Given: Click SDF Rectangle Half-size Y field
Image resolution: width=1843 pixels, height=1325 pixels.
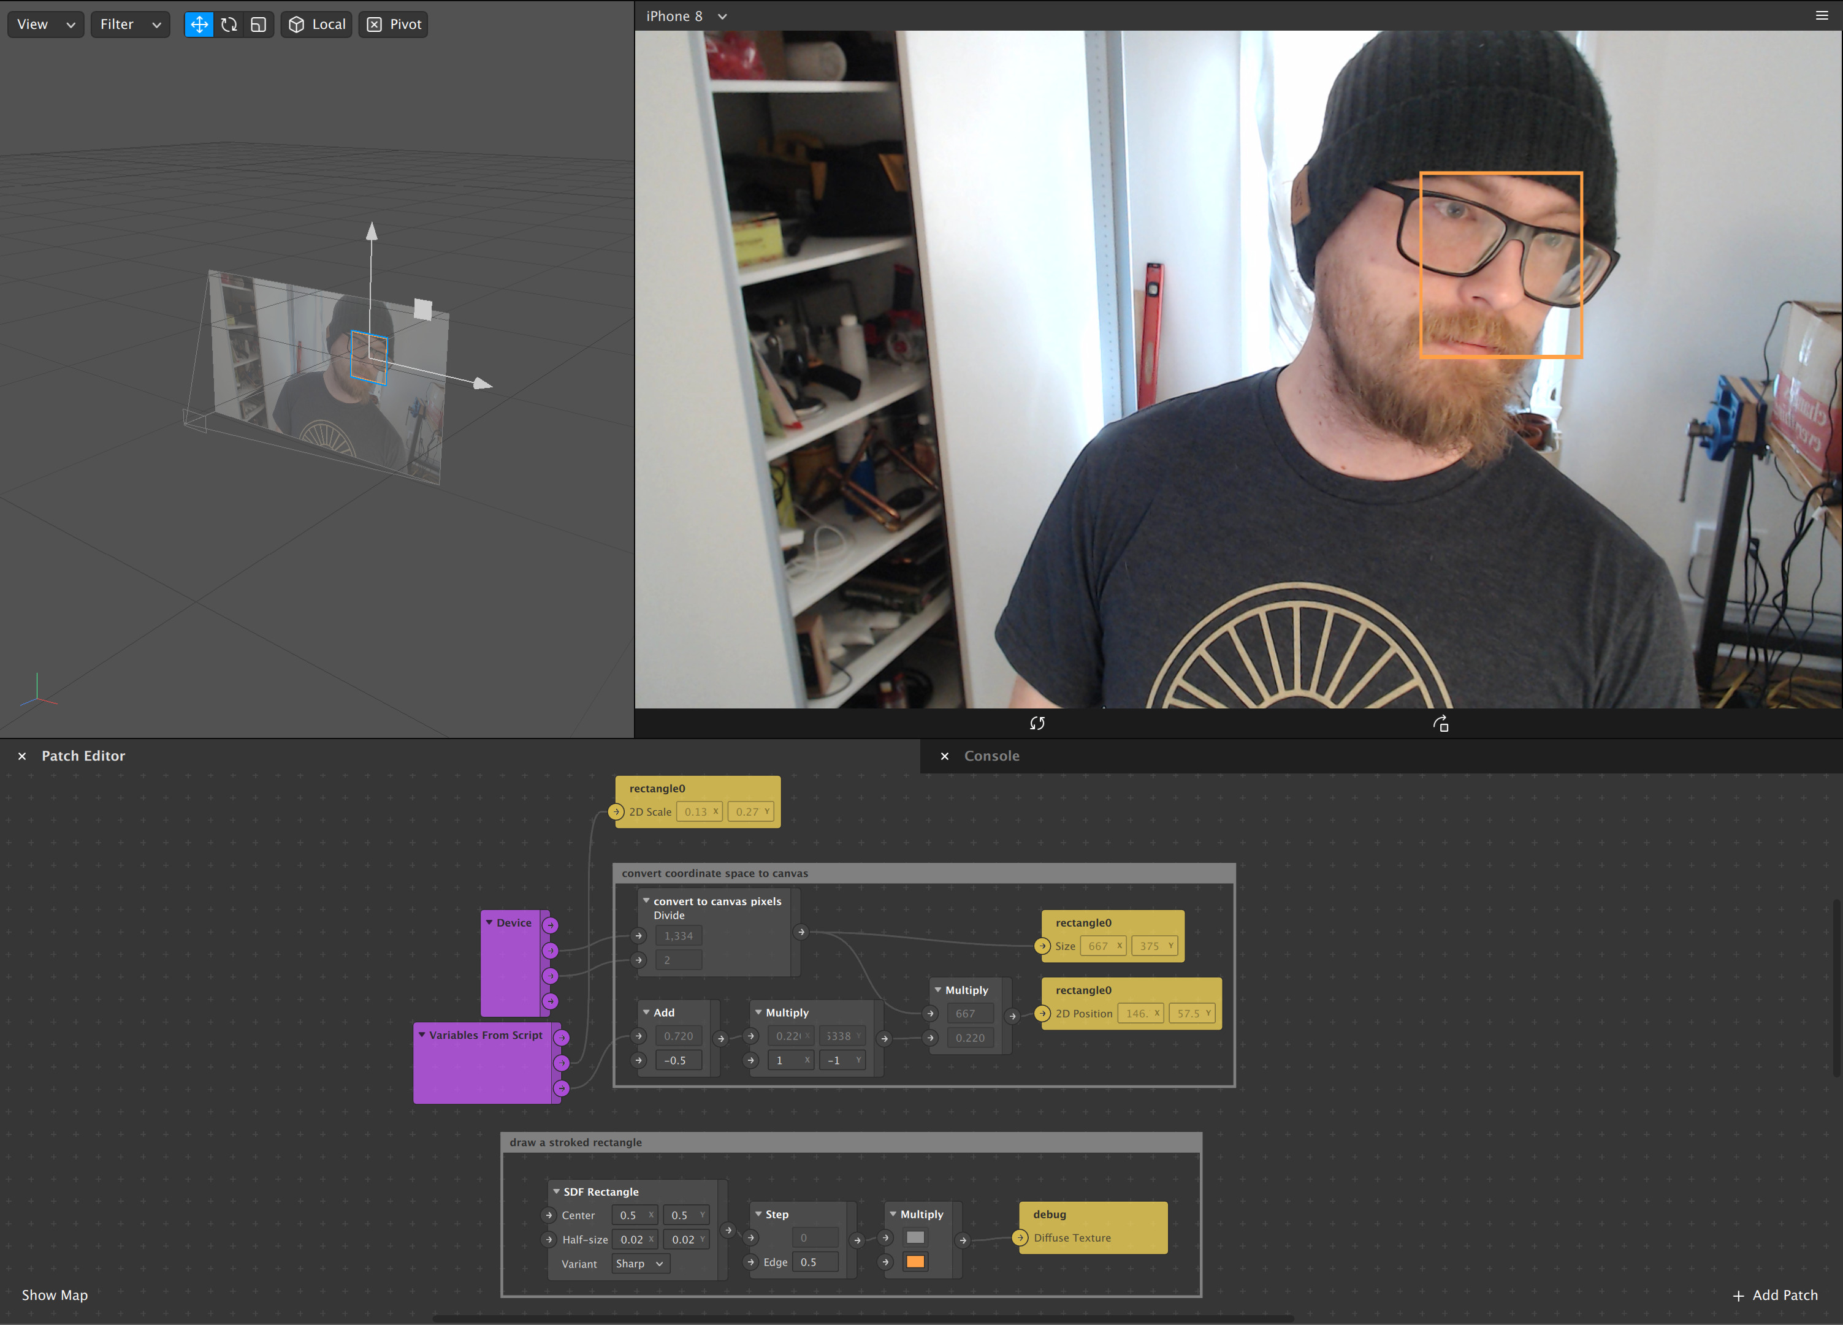Looking at the screenshot, I should coord(685,1240).
